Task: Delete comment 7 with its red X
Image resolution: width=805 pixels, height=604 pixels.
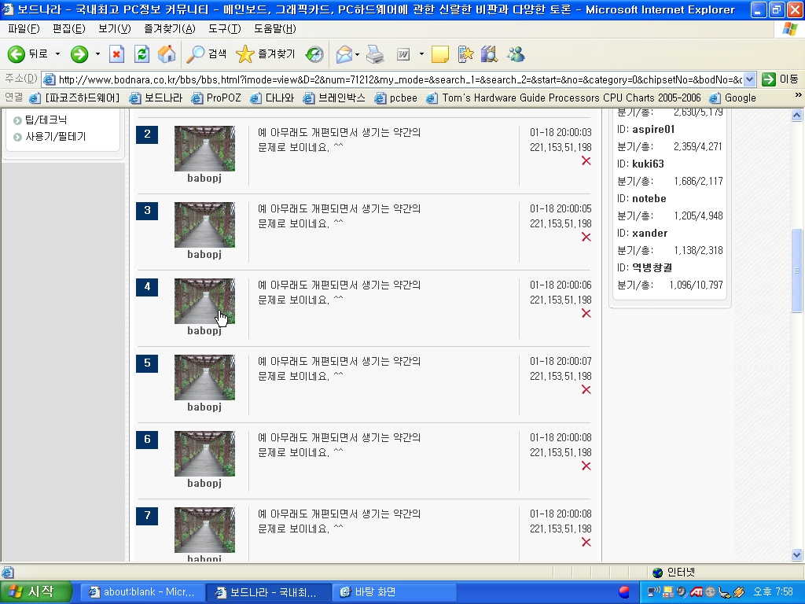Action: [x=586, y=543]
